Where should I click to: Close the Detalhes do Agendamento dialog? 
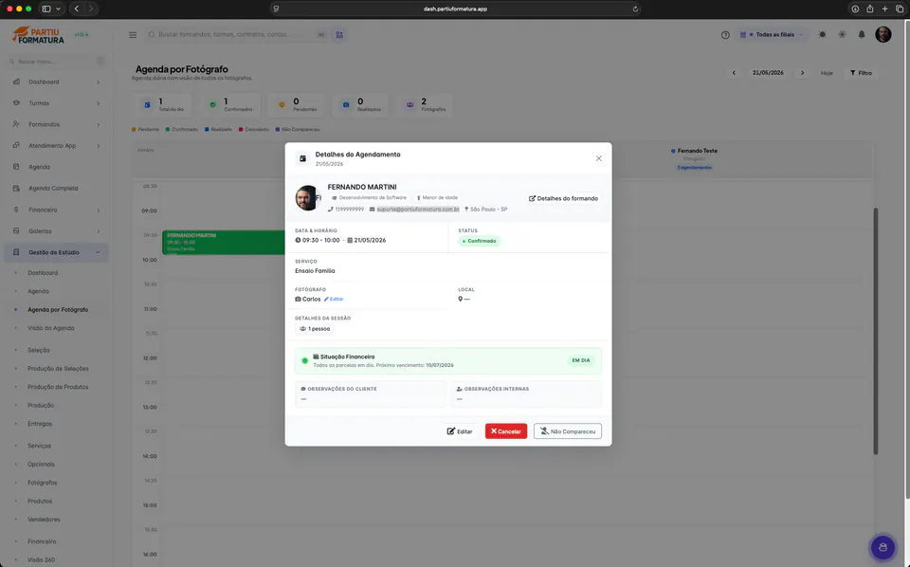598,158
